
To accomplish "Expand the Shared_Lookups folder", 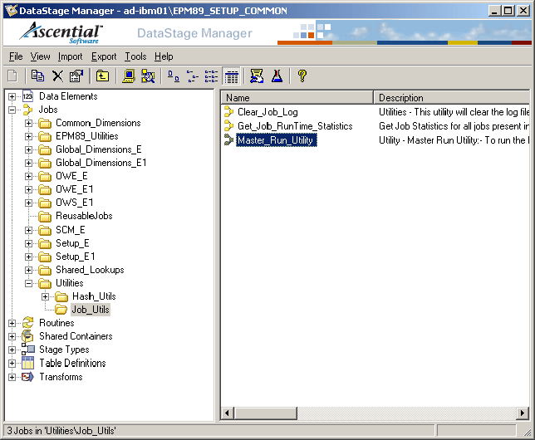I will [28, 270].
